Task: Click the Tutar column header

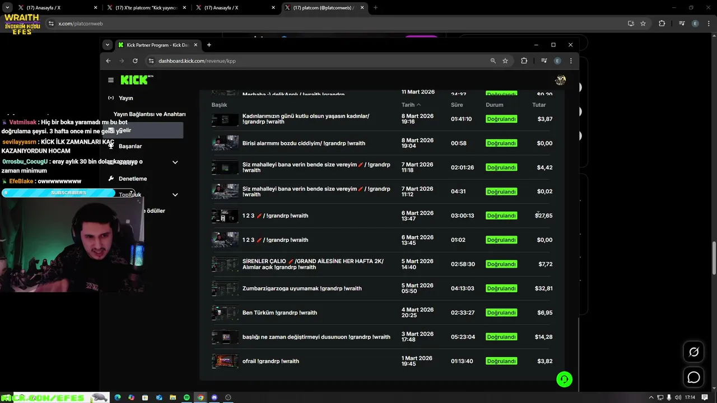Action: coord(539,105)
